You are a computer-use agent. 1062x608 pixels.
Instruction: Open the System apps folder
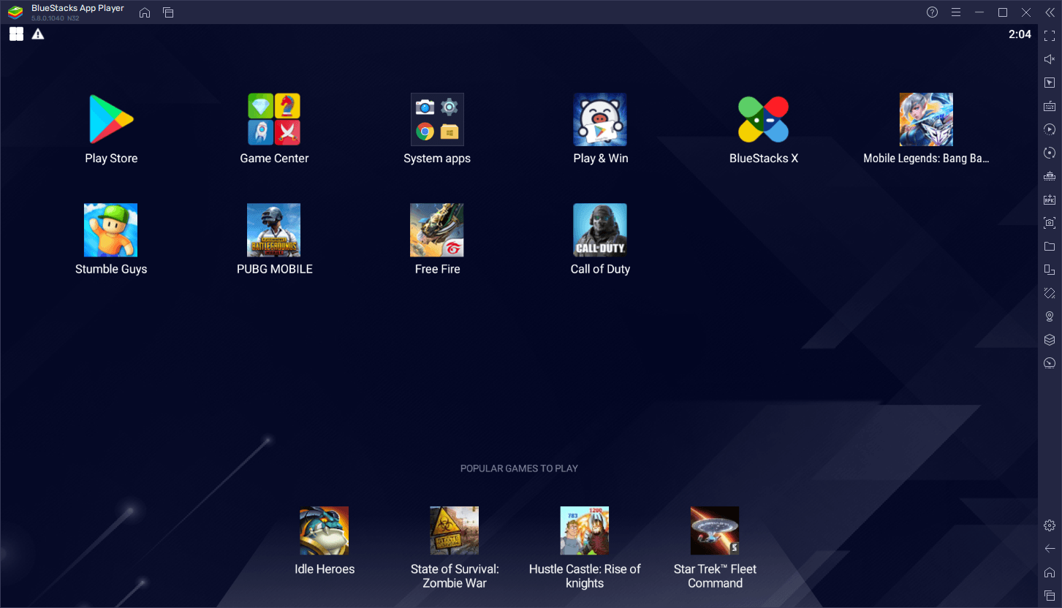click(436, 119)
